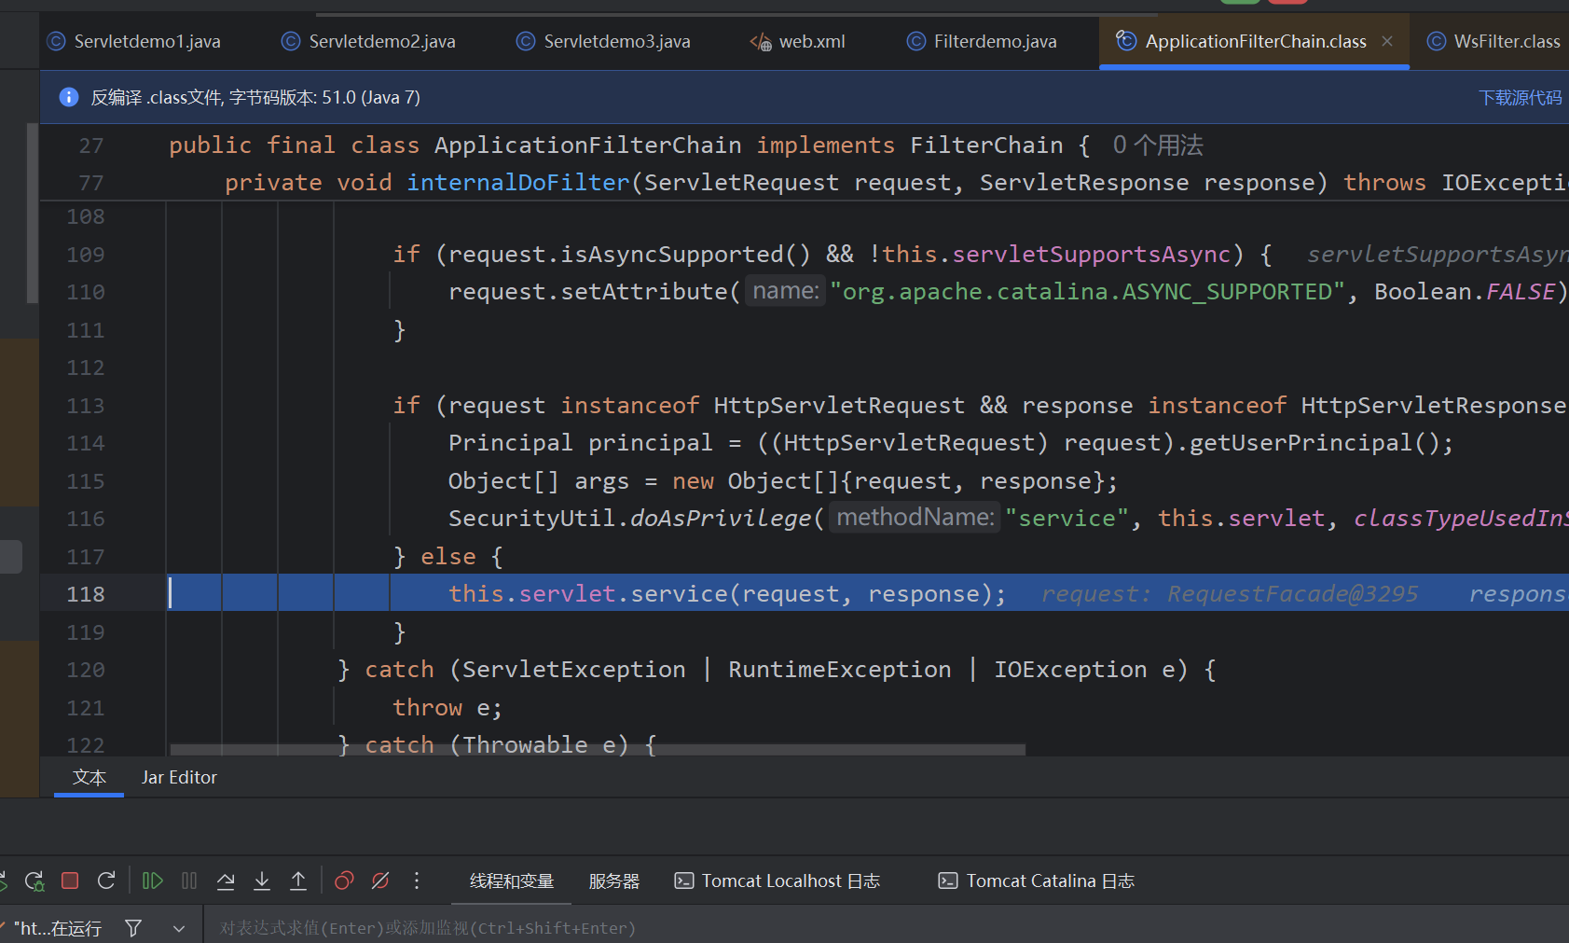Click the circular refresh arrow icon
The image size is (1569, 943).
(106, 881)
